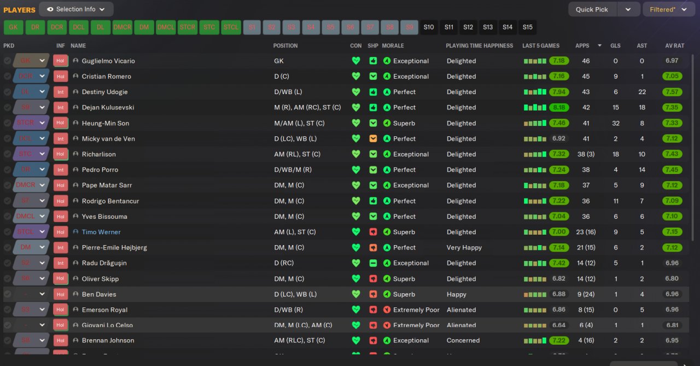Image resolution: width=700 pixels, height=366 pixels.
Task: Toggle picked checkmark for Giovani Lo Celso
Action: pyautogui.click(x=7, y=325)
